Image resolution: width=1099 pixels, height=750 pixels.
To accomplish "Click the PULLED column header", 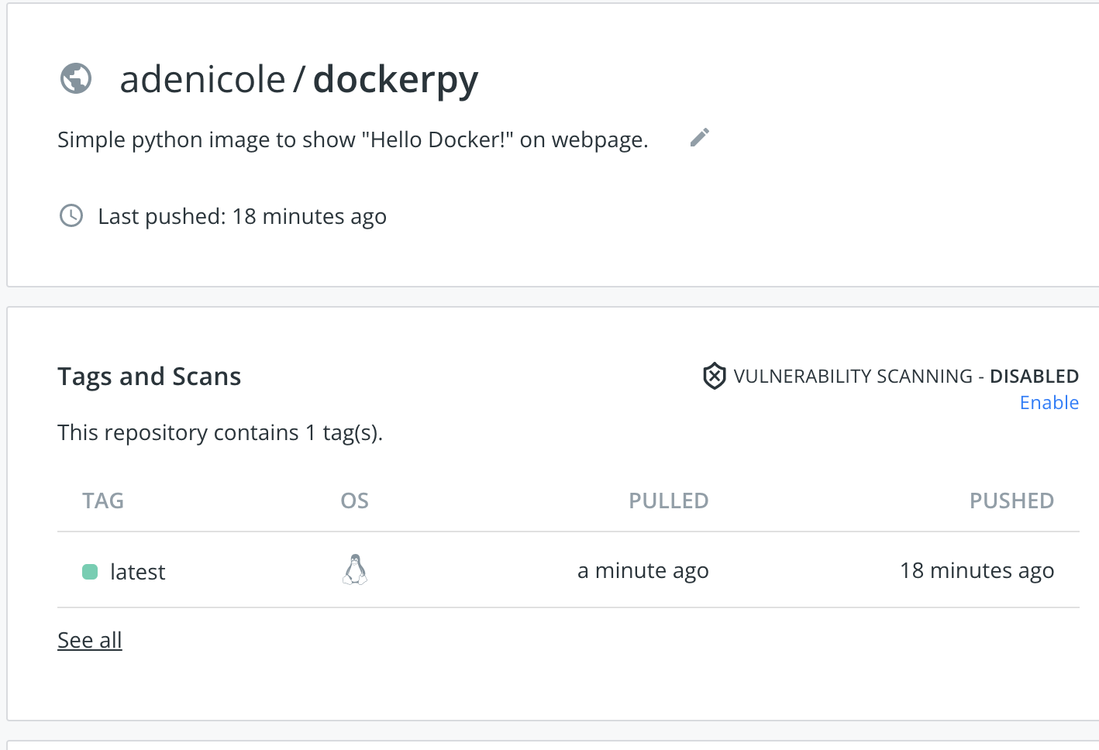I will (669, 501).
